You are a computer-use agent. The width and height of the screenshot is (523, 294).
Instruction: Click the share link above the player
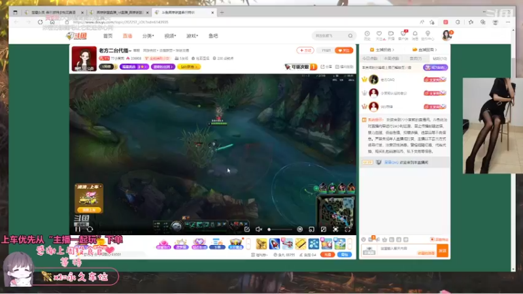coord(326,67)
